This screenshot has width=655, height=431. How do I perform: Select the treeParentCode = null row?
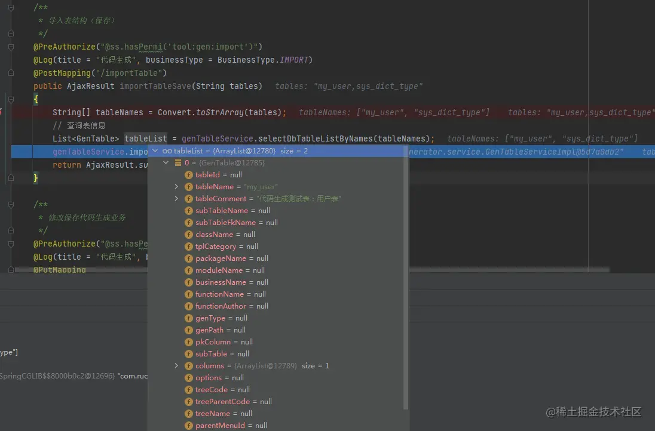point(276,401)
